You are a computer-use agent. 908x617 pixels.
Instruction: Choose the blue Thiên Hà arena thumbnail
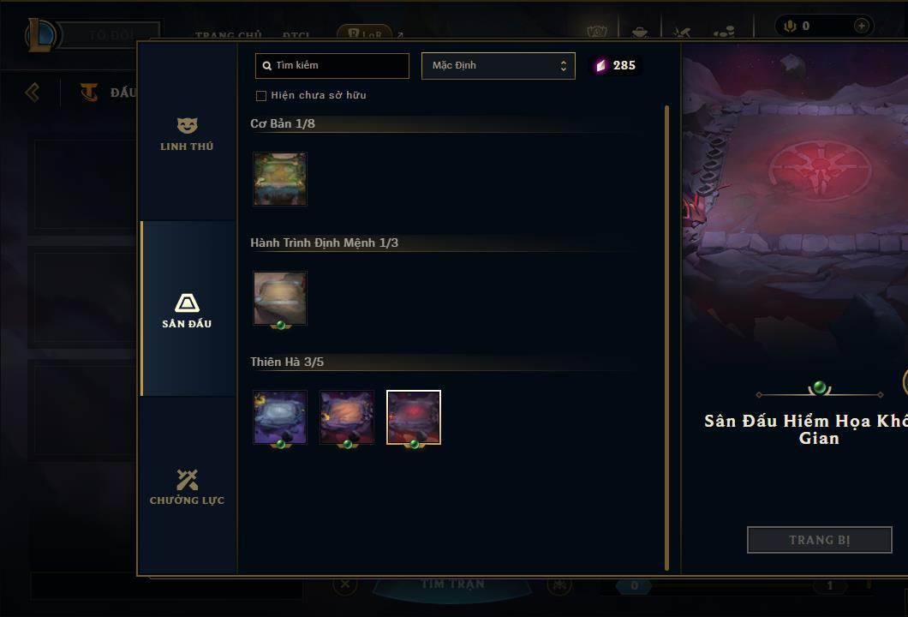pos(280,417)
